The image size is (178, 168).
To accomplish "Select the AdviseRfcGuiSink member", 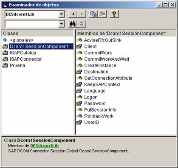I will click(103, 40).
